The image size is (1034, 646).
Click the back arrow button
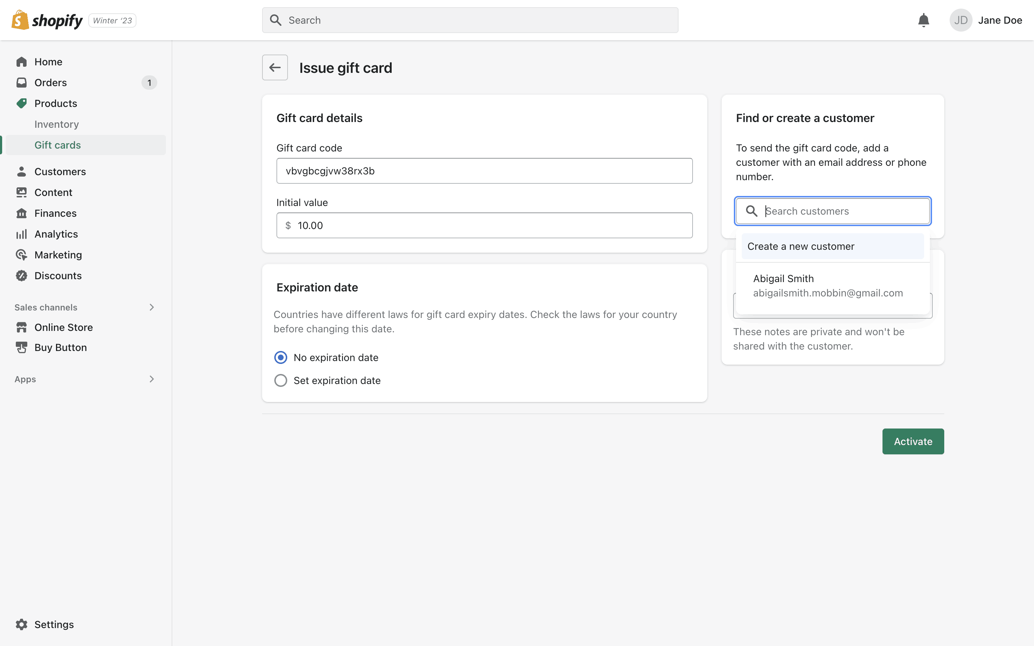pos(275,67)
